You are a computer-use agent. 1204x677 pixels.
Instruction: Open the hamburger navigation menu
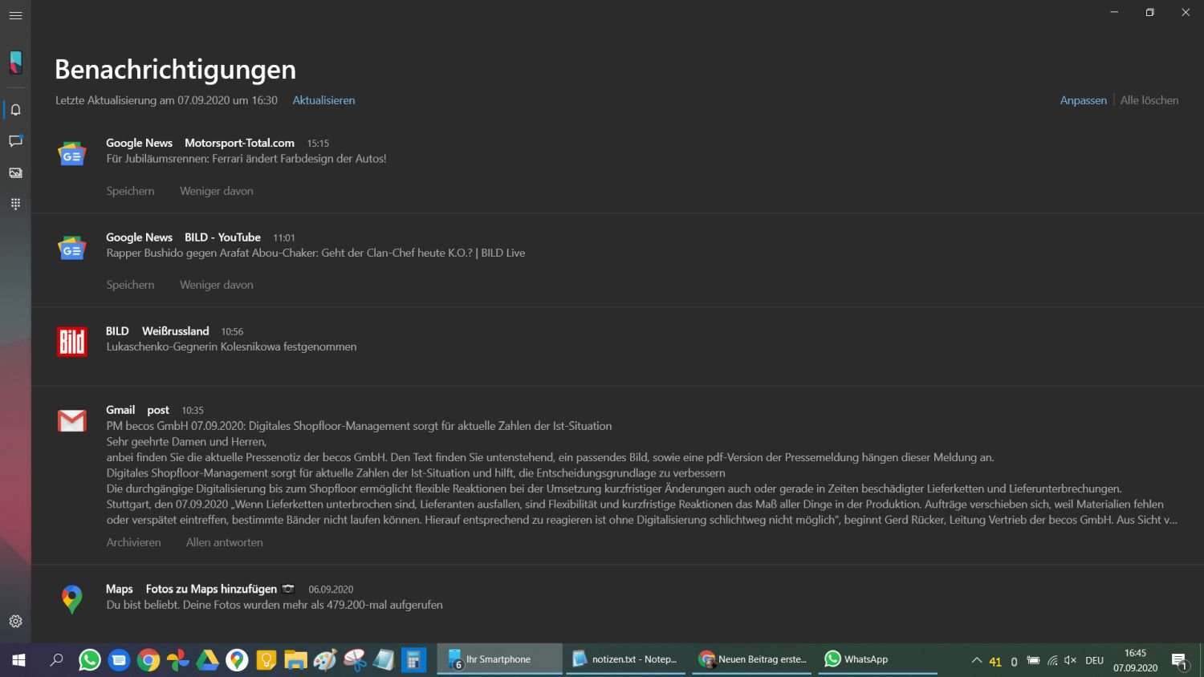[15, 15]
